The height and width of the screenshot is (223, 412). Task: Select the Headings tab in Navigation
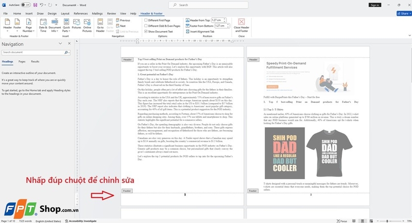[7, 61]
